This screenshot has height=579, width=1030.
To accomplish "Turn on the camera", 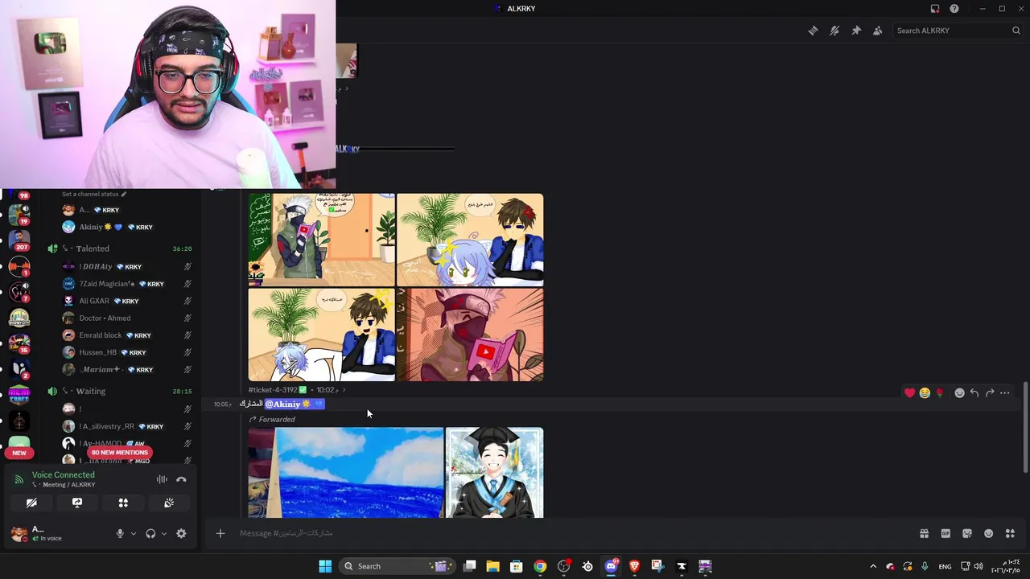I will tap(31, 503).
